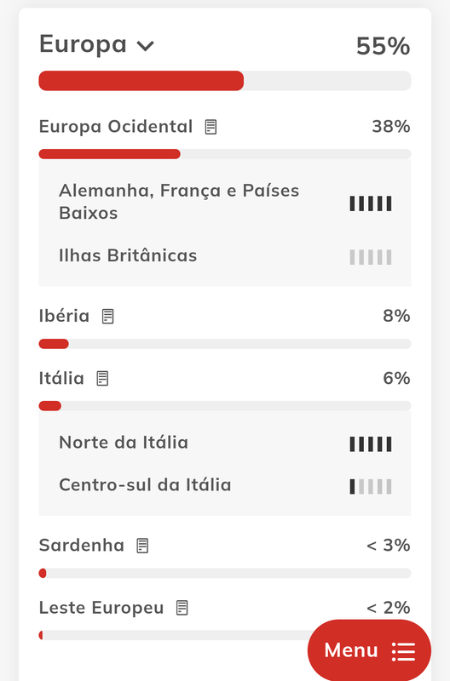Click confidence bars for Centro-sul da Itália
The height and width of the screenshot is (681, 450).
click(371, 487)
